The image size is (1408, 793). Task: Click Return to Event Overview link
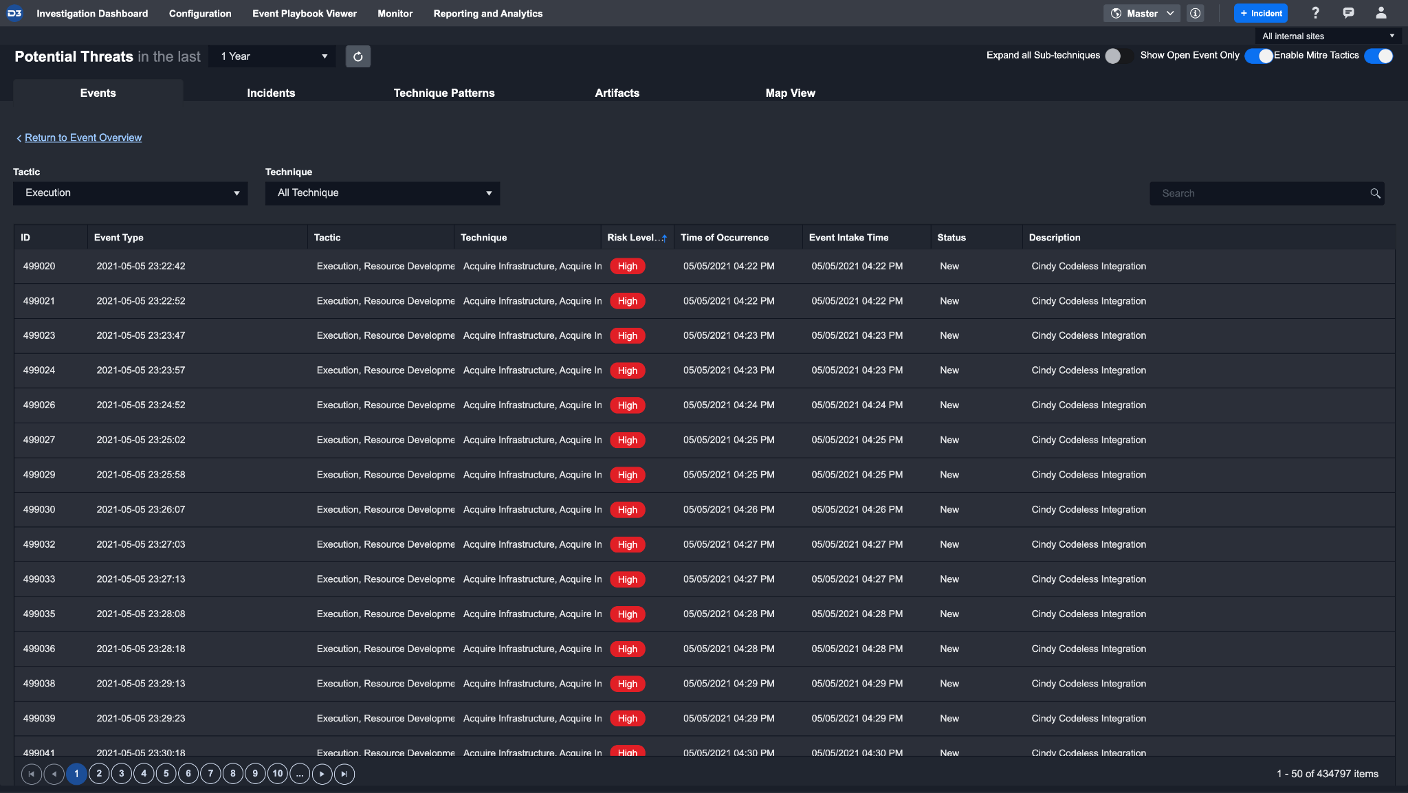pyautogui.click(x=83, y=137)
